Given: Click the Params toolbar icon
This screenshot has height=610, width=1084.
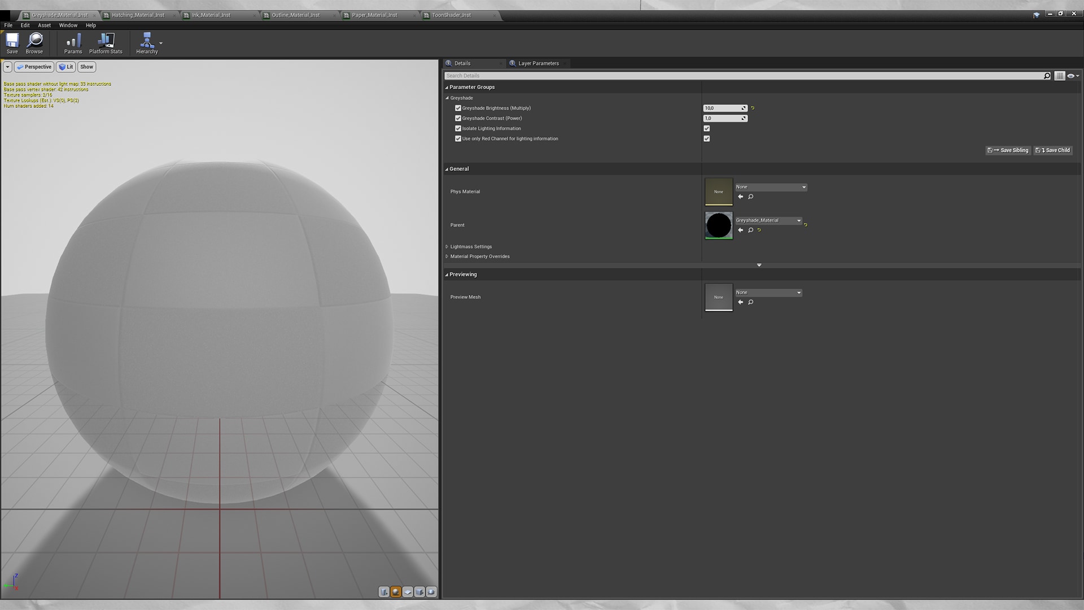Looking at the screenshot, I should (73, 43).
